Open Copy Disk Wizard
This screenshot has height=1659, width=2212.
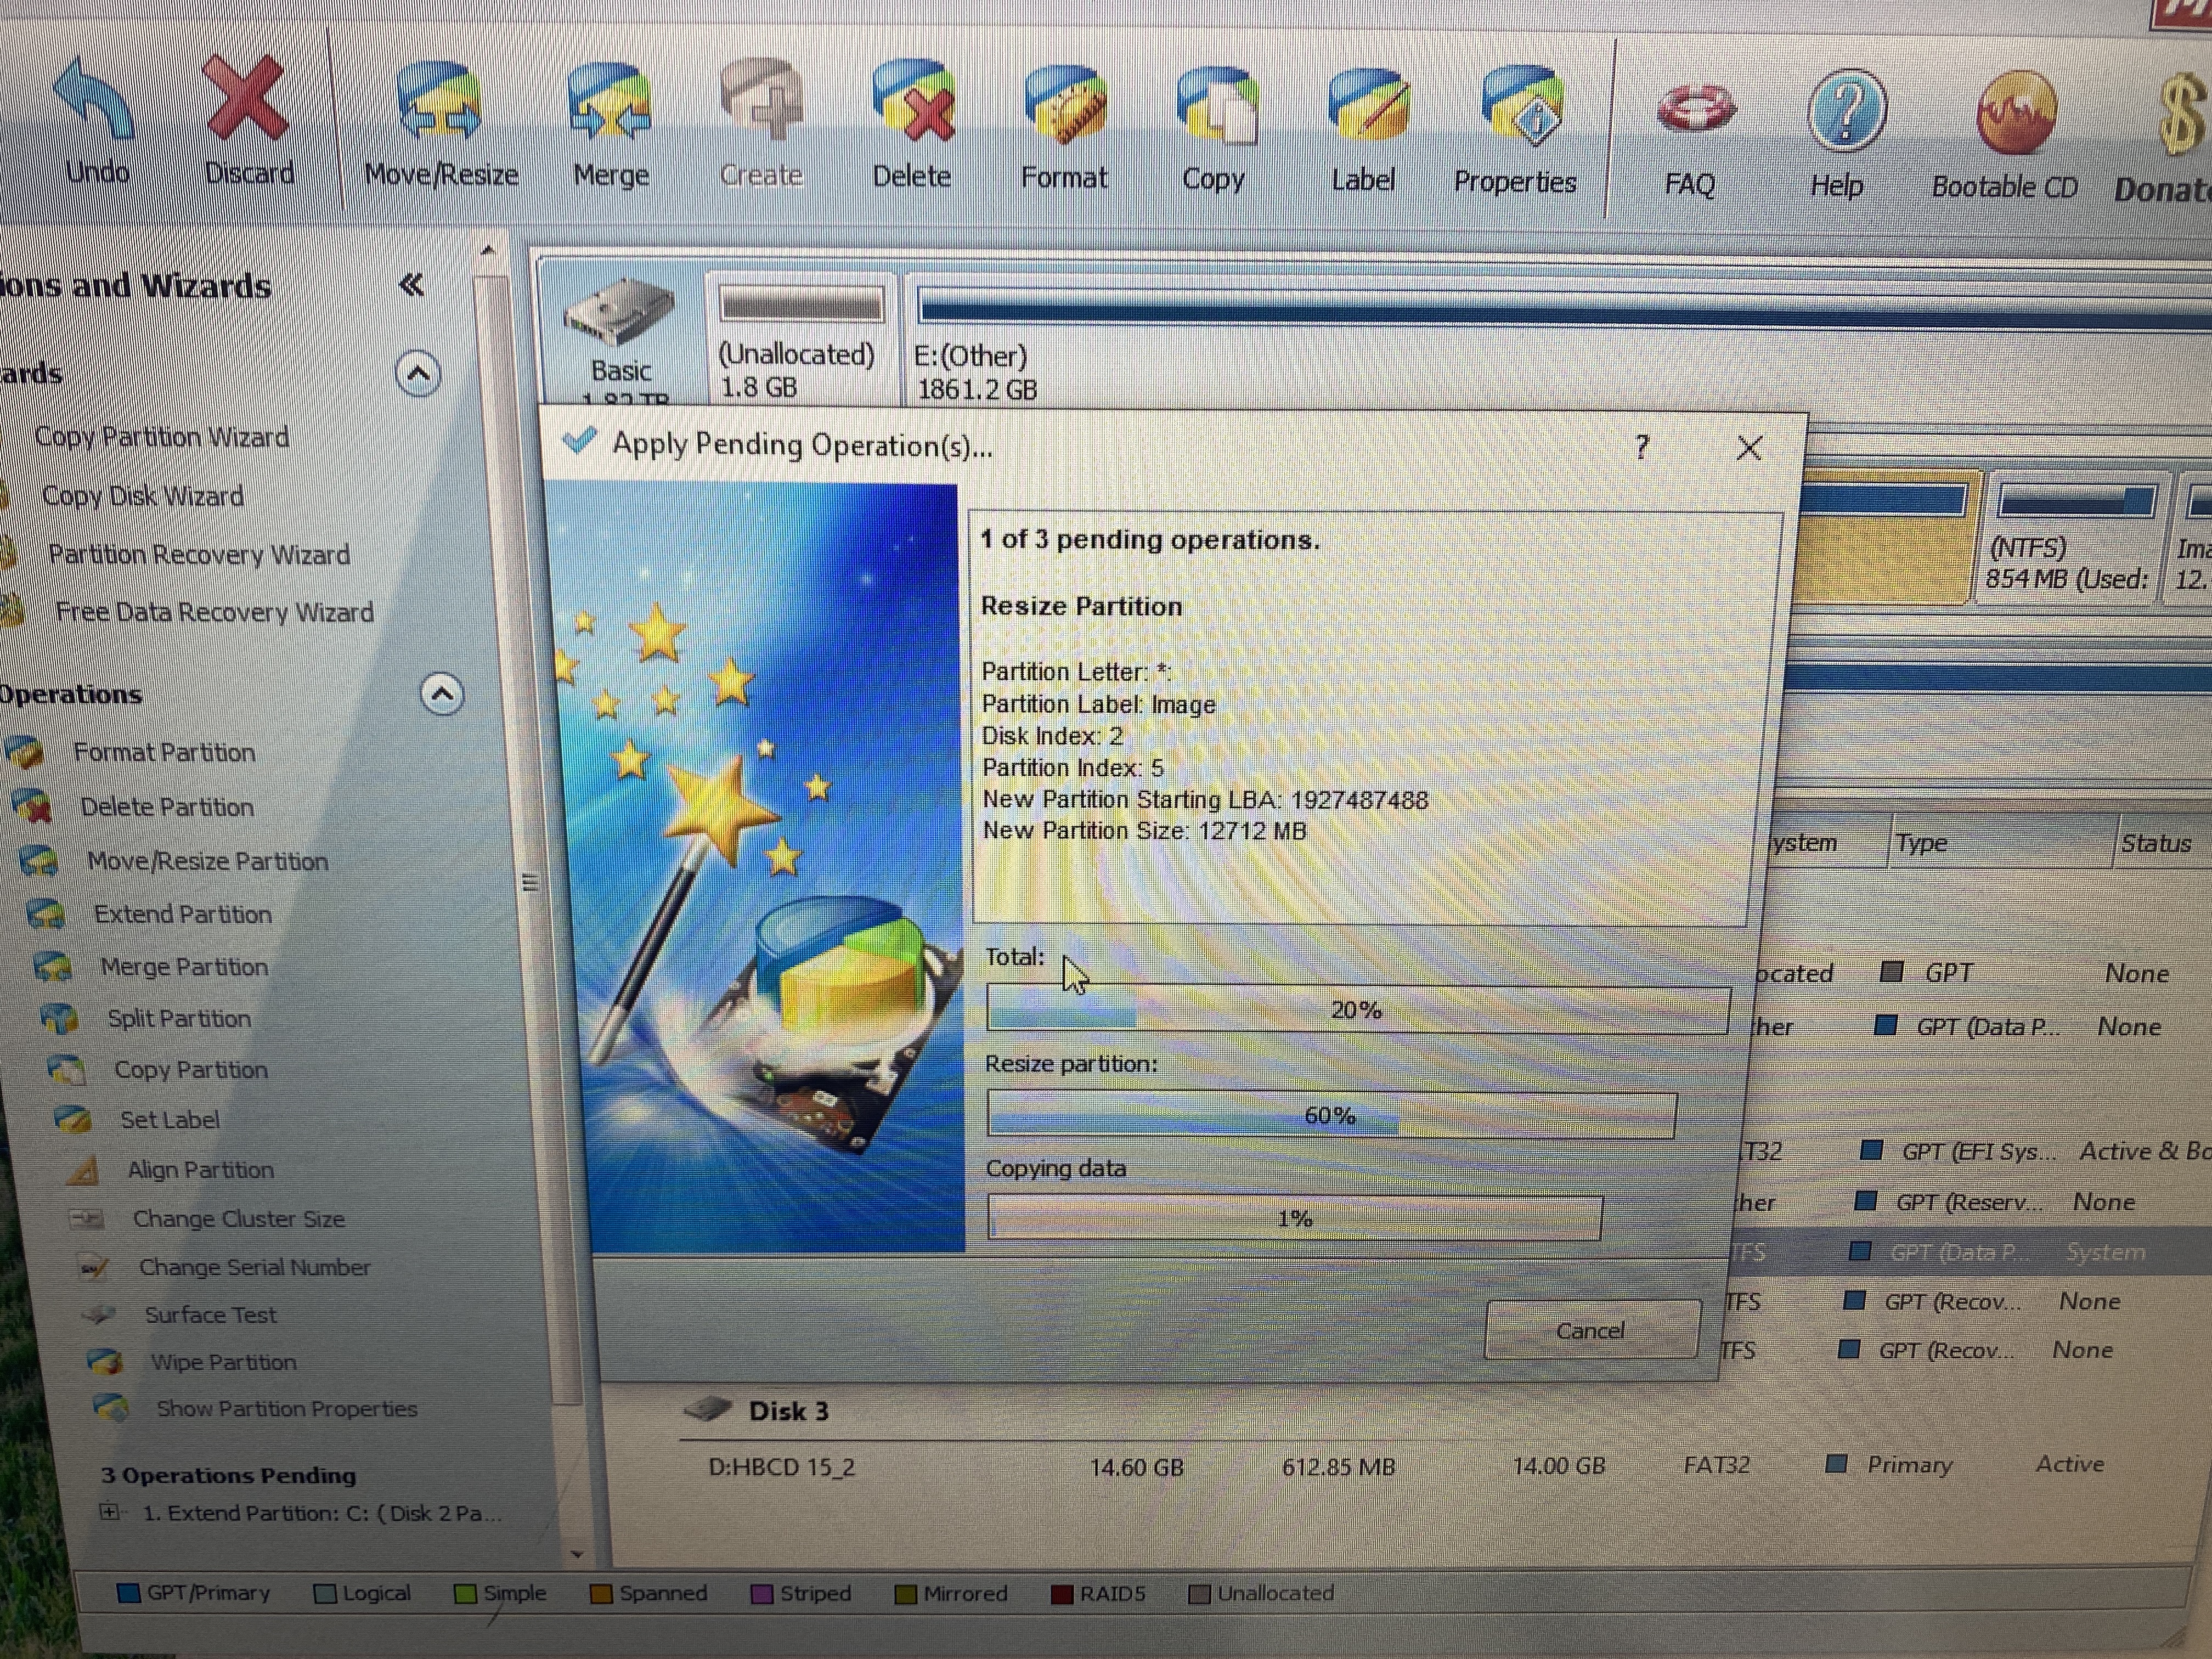(x=143, y=496)
